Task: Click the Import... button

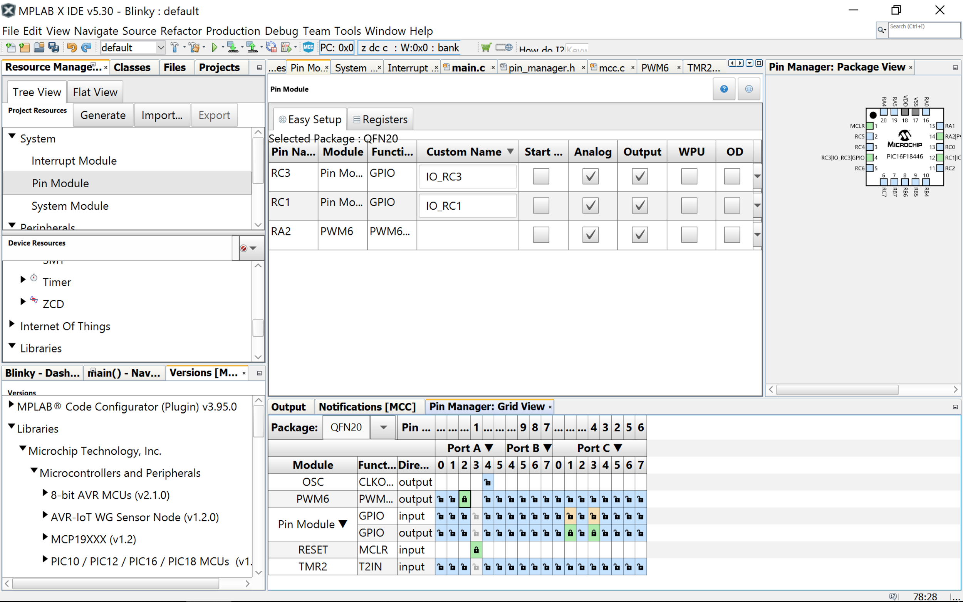Action: [162, 116]
